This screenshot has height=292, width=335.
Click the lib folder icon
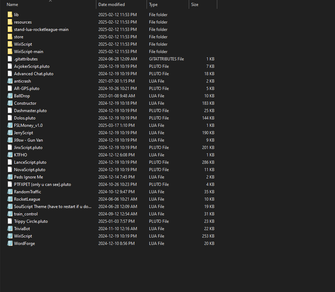pyautogui.click(x=10, y=14)
